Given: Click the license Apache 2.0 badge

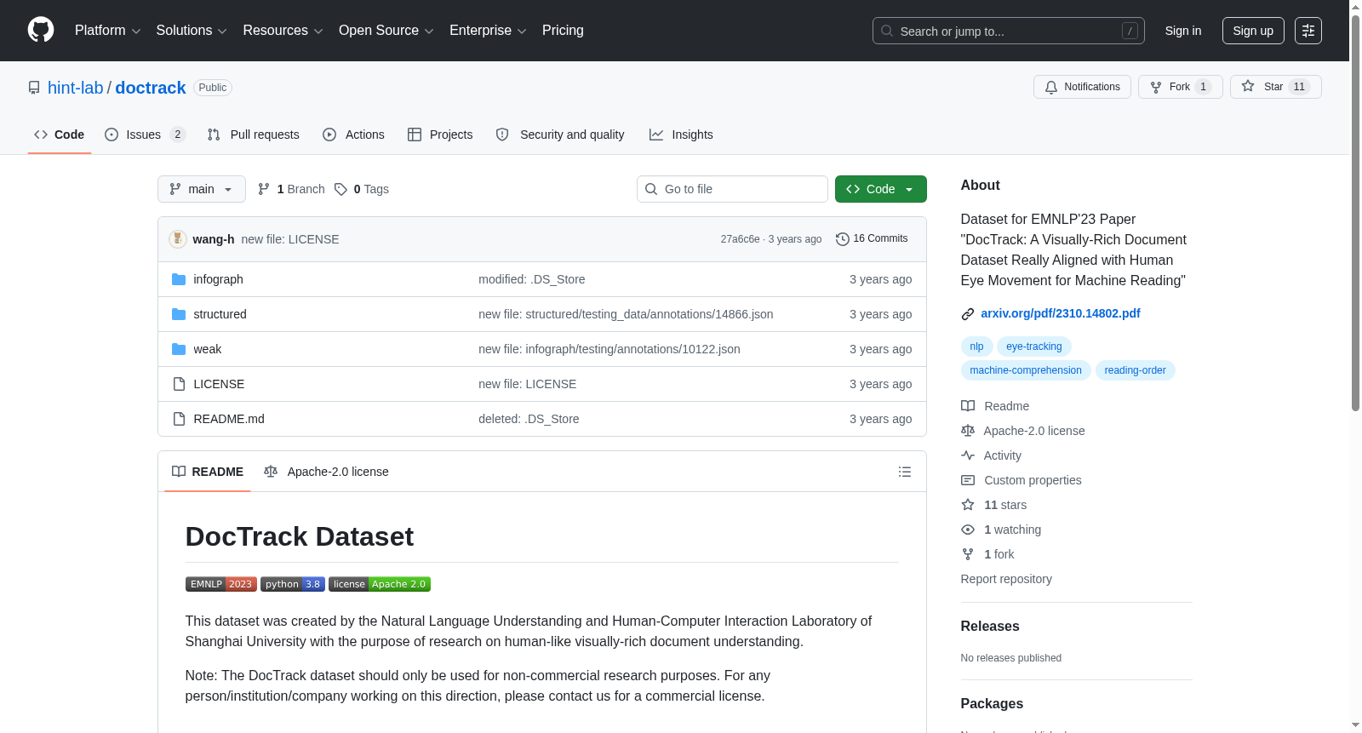Looking at the screenshot, I should 380,584.
